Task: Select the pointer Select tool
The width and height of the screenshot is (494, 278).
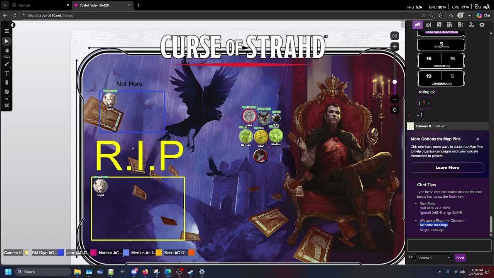Action: pos(7,41)
